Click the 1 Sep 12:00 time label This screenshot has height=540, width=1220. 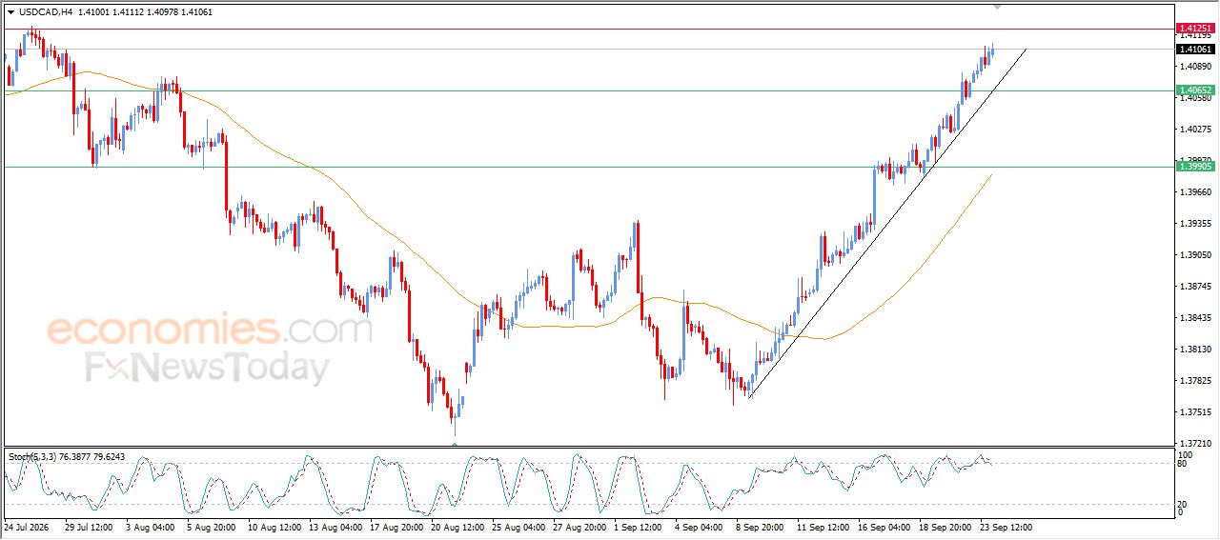638,527
